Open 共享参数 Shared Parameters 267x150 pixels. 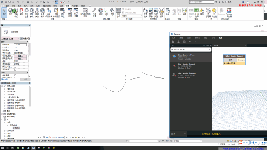(x=37, y=12)
